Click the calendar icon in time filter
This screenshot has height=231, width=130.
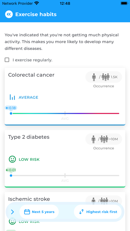pos(27,212)
